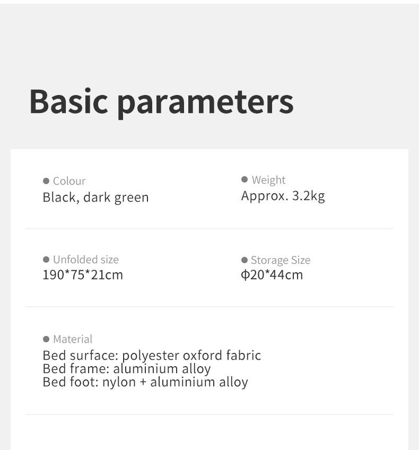Select the Colour label
This screenshot has width=419, height=450.
click(x=69, y=181)
